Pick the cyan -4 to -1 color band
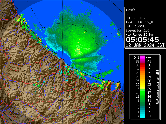 [143, 116]
